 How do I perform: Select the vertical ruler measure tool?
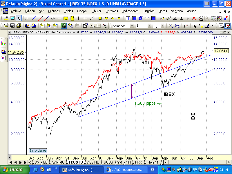click(x=72, y=18)
